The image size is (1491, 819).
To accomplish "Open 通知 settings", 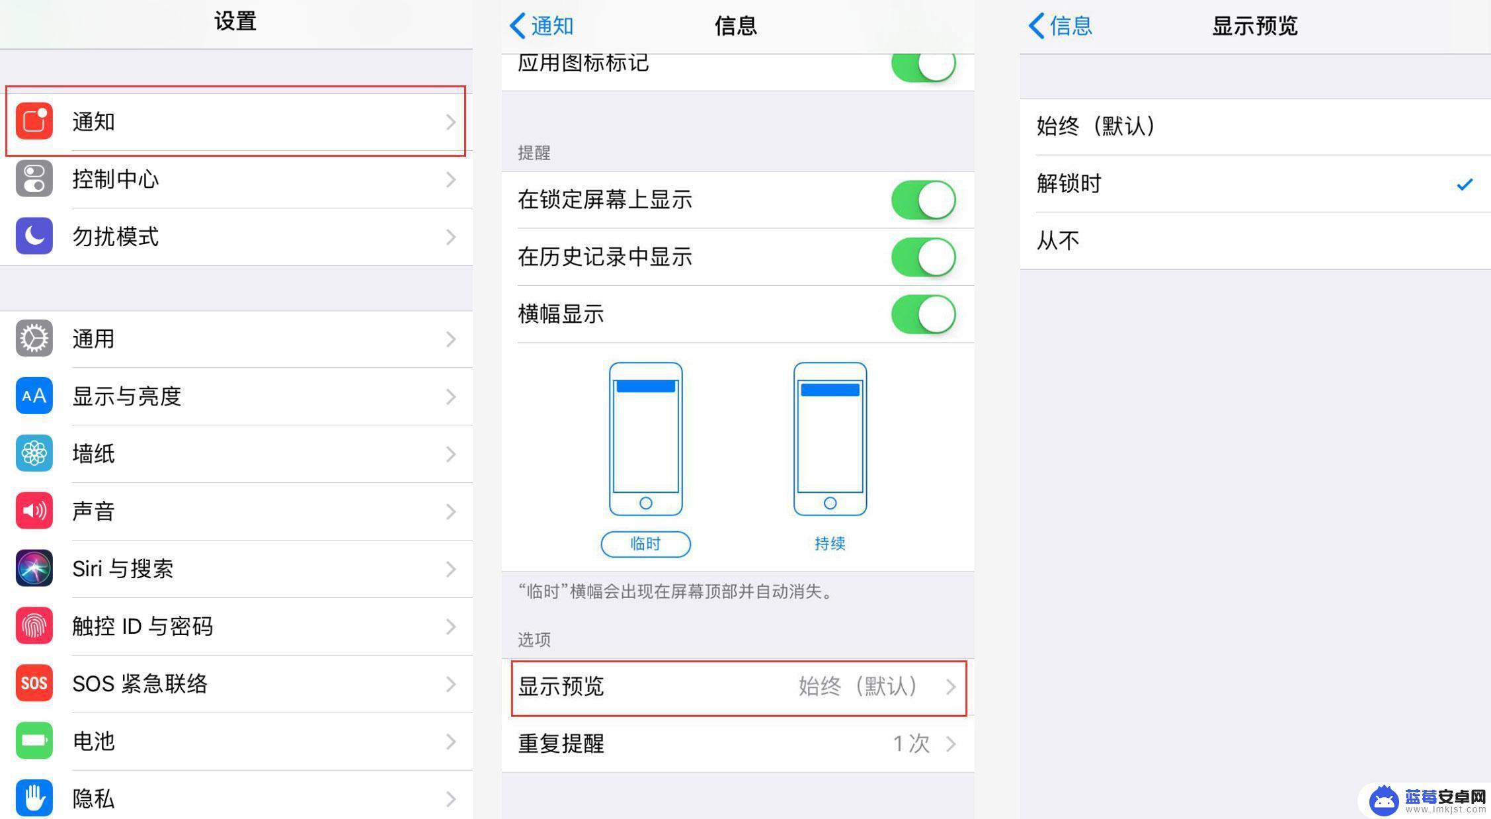I will pyautogui.click(x=238, y=120).
